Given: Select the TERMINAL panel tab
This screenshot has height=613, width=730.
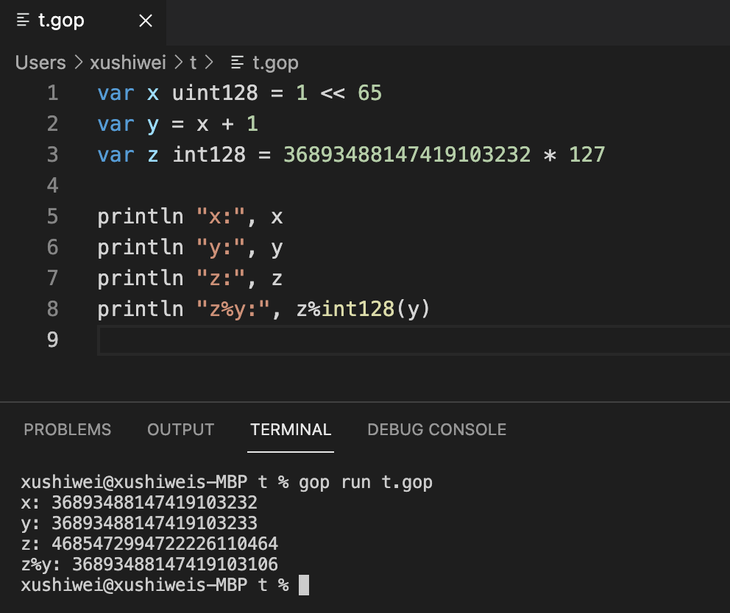Looking at the screenshot, I should pyautogui.click(x=291, y=429).
